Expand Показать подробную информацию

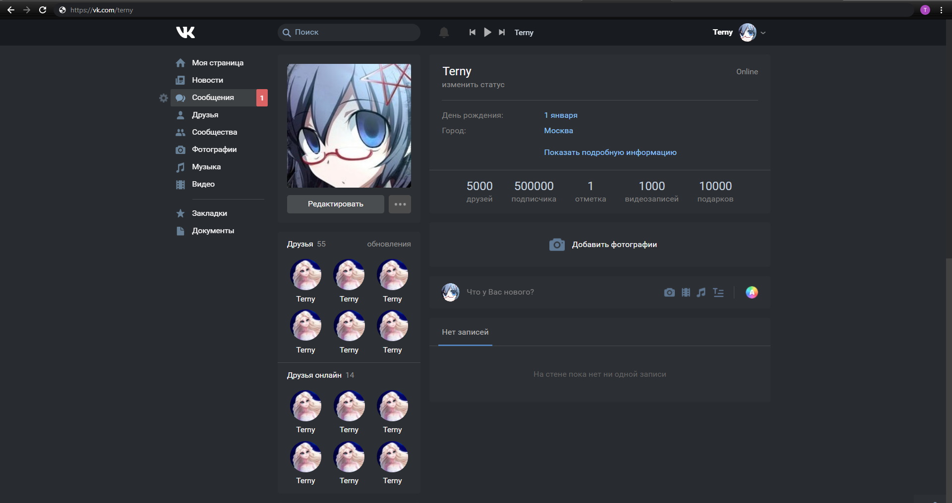click(x=610, y=152)
